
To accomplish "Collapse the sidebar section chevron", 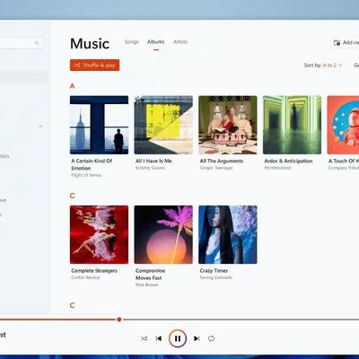I will (x=40, y=127).
